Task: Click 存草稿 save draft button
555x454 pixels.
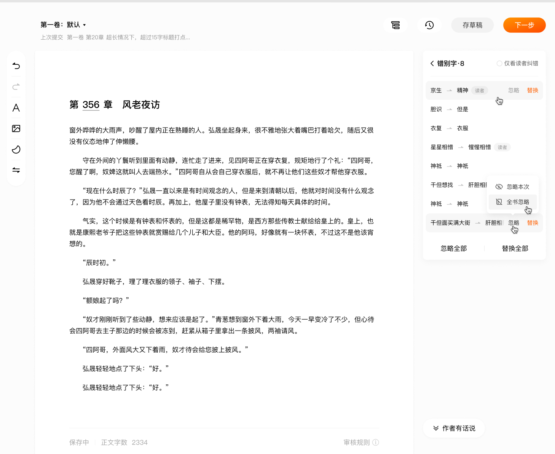Action: click(x=472, y=25)
